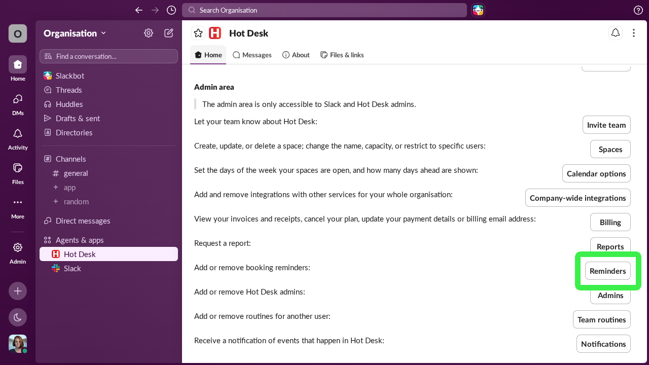Select the Hot Desk app in the sidebar
649x365 pixels.
point(109,254)
